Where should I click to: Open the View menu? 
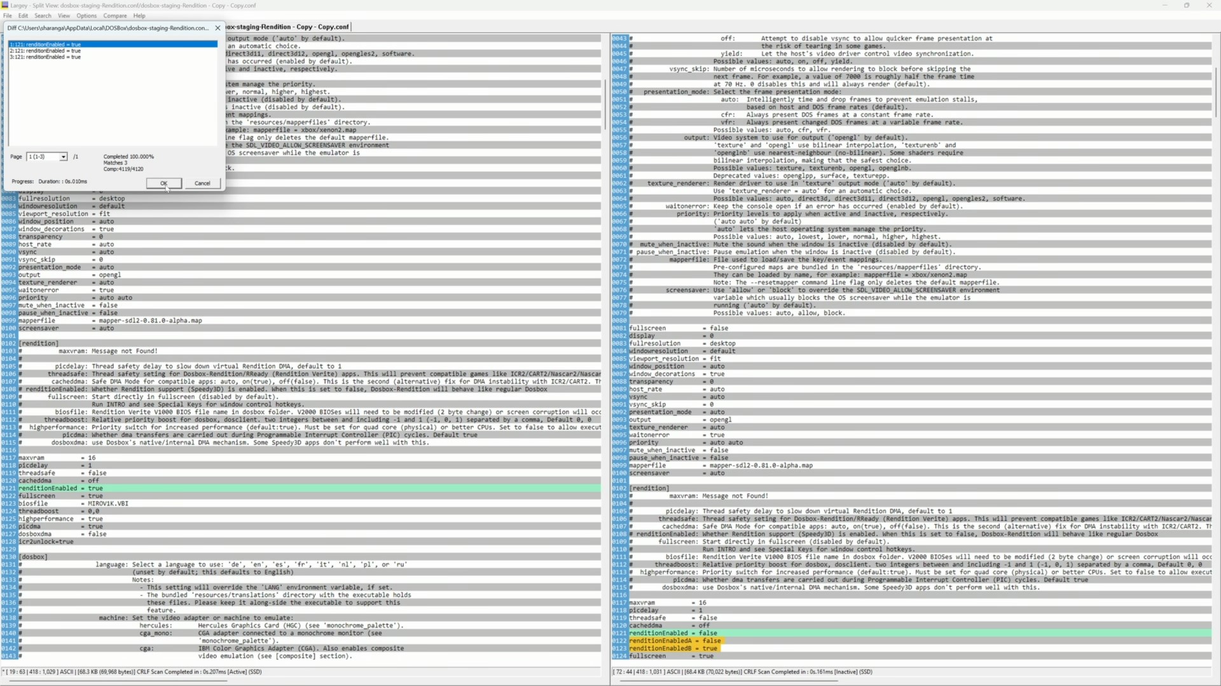[x=64, y=16]
